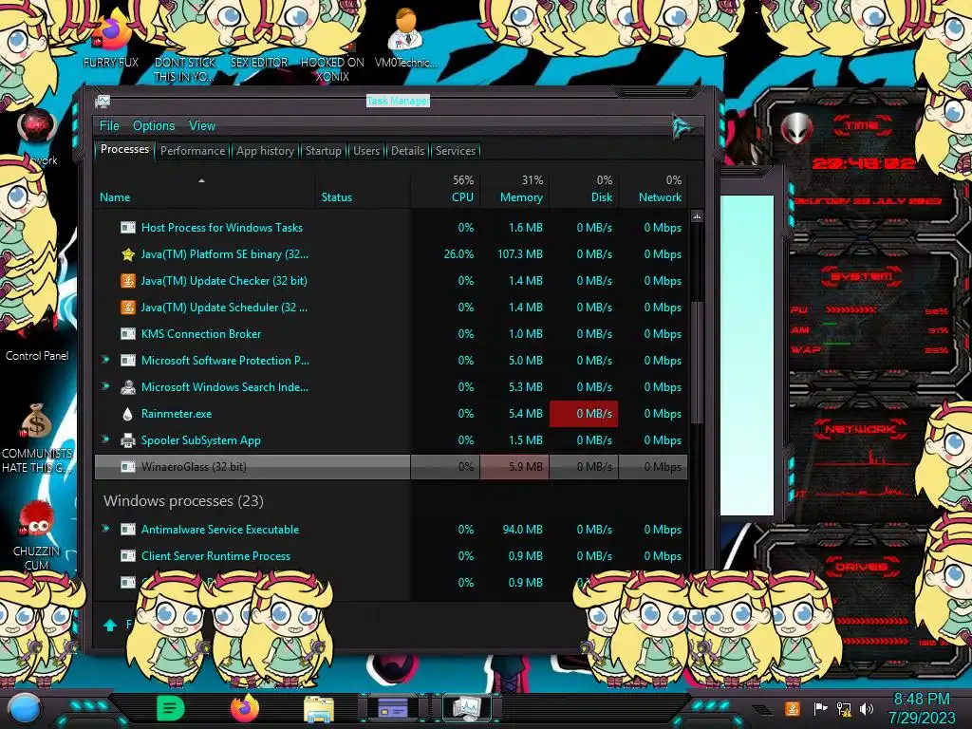The width and height of the screenshot is (972, 729).
Task: Select the WinaeroGlass (32 bit) row
Action: point(391,467)
